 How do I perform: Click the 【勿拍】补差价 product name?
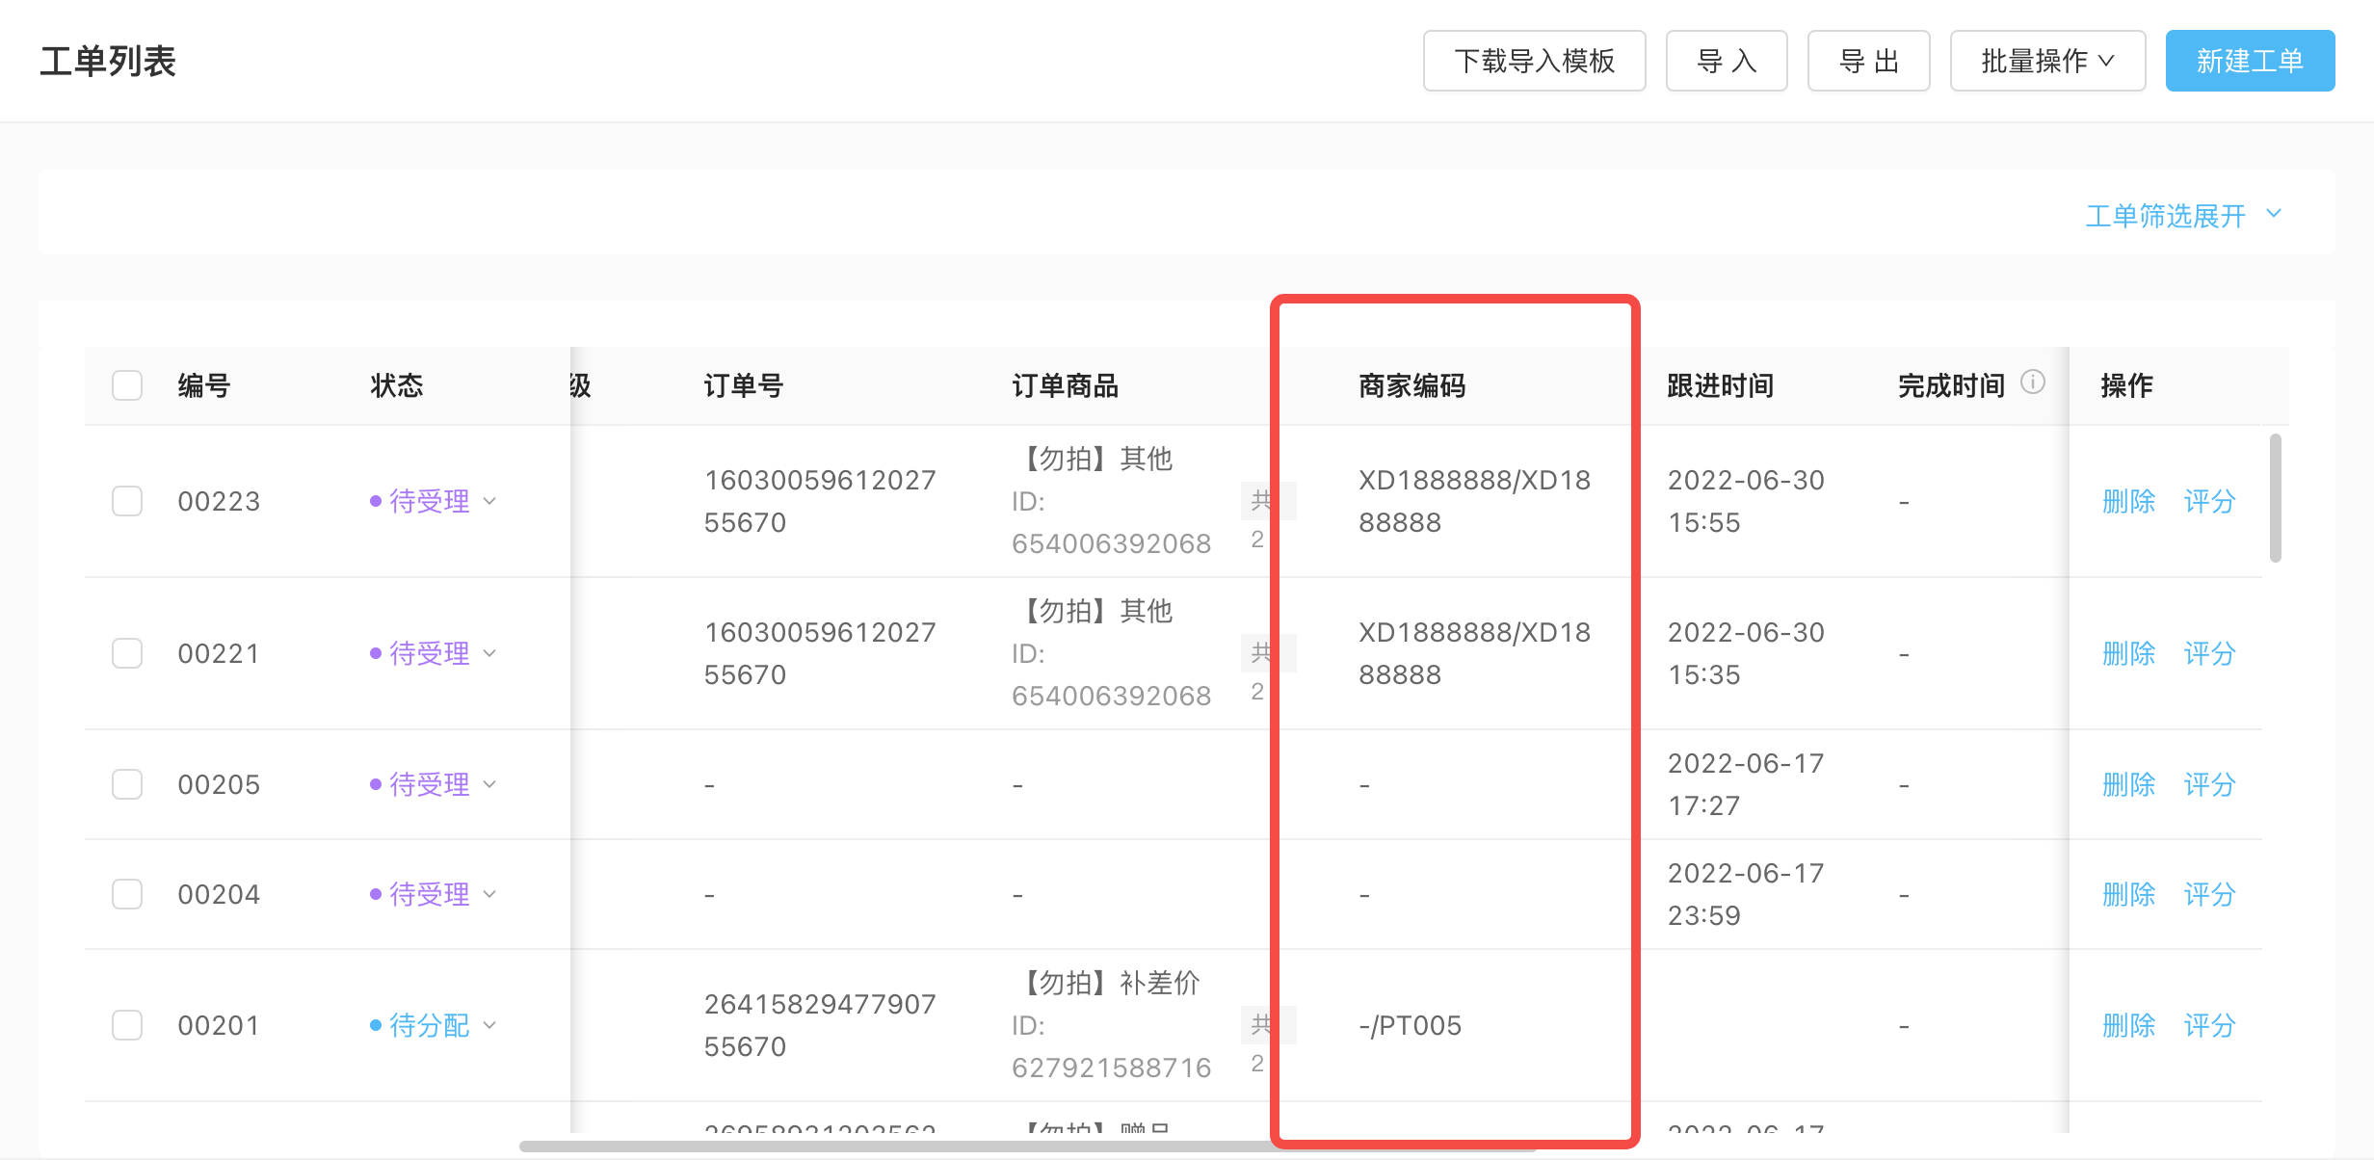pos(1106,983)
